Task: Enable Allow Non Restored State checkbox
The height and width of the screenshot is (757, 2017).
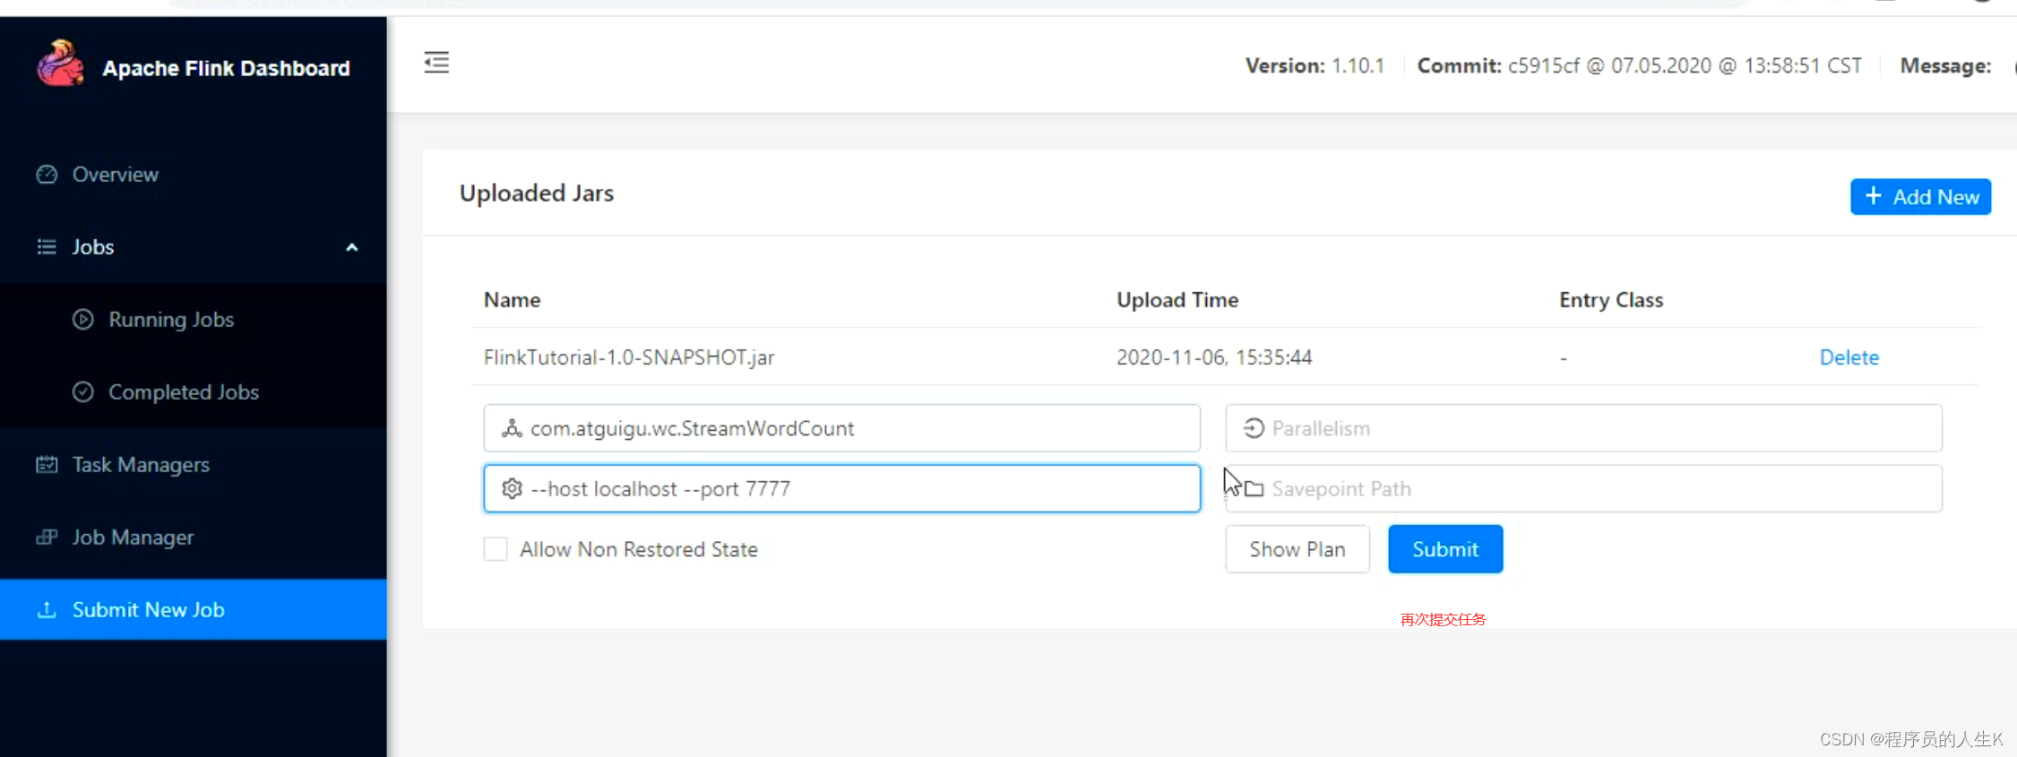Action: click(496, 549)
